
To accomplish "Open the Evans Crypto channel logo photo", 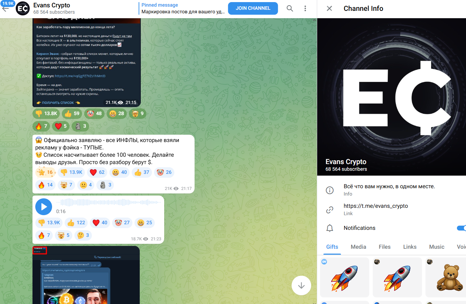I will click(392, 97).
